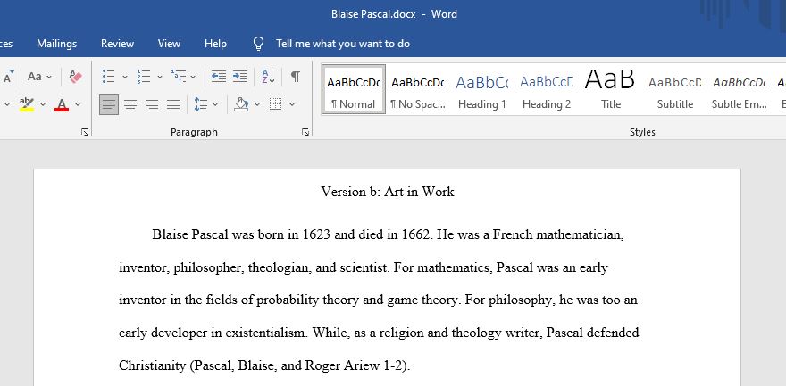Screen dimensions: 786x386
Task: Apply the red font color
Action: 62,104
